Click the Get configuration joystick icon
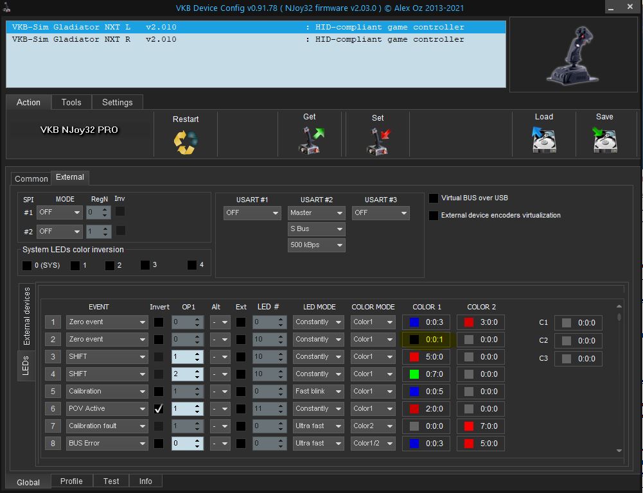Image resolution: width=643 pixels, height=493 pixels. tap(311, 141)
